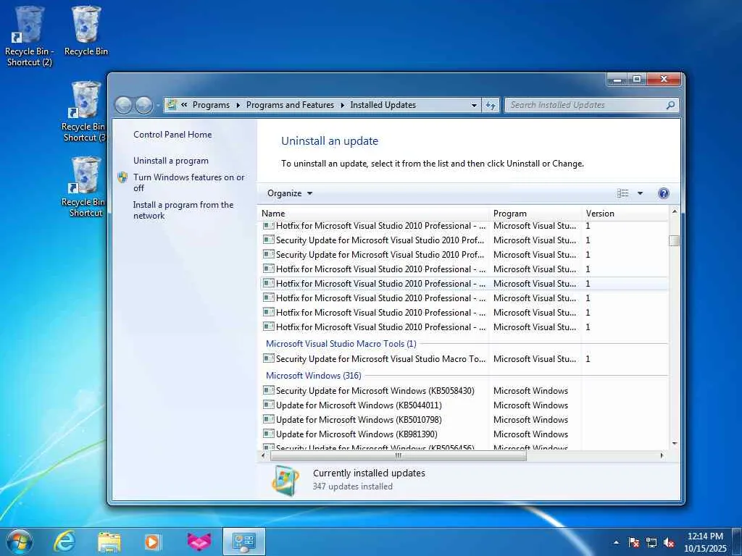The image size is (742, 556).
Task: Open recent pages dropdown beside nav arrows
Action: (x=158, y=105)
